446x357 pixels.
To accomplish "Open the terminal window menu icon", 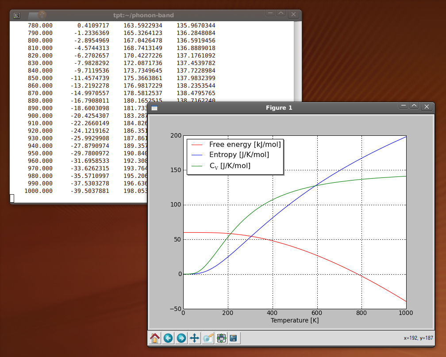I will [x=16, y=15].
